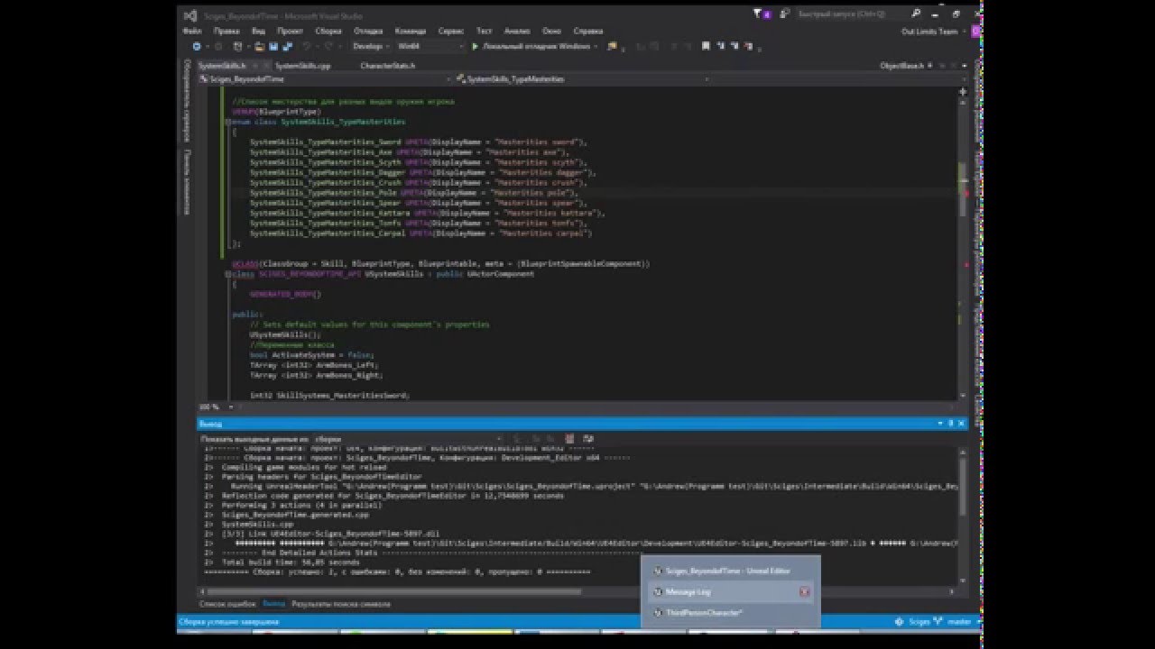Select Sciges_BeyondofTime - Unreal Editor taskbar preview
The image size is (1155, 649).
[731, 571]
